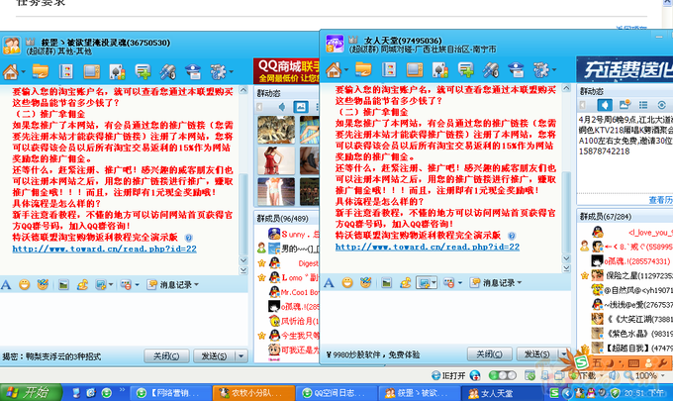Toggle the picture view in 荻罡 群动态 panel
Screen dimensions: 673x401
coord(301,107)
